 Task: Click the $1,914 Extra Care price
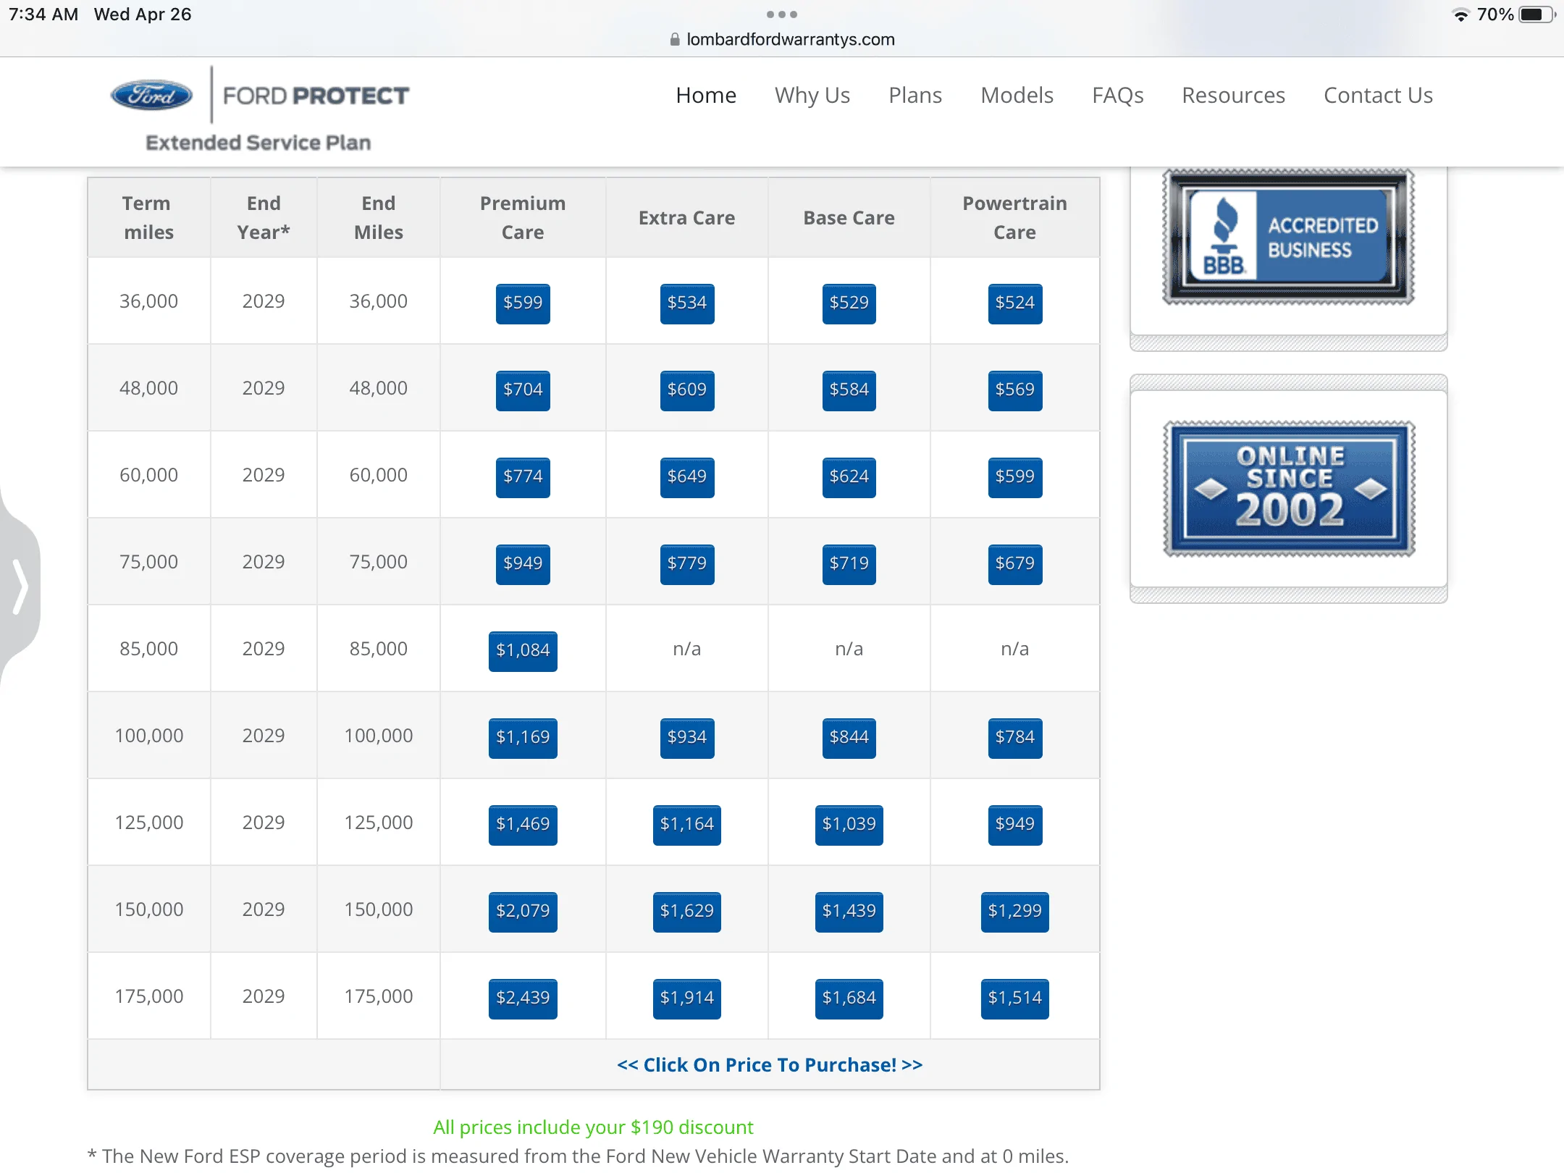pos(686,998)
